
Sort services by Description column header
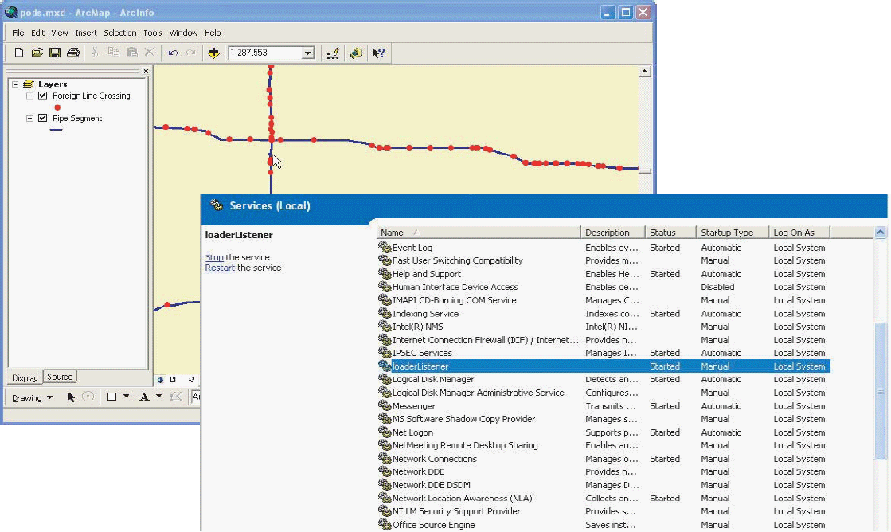pyautogui.click(x=612, y=233)
